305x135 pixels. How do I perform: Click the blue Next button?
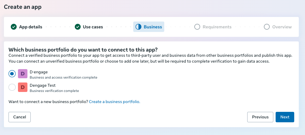coord(285,117)
